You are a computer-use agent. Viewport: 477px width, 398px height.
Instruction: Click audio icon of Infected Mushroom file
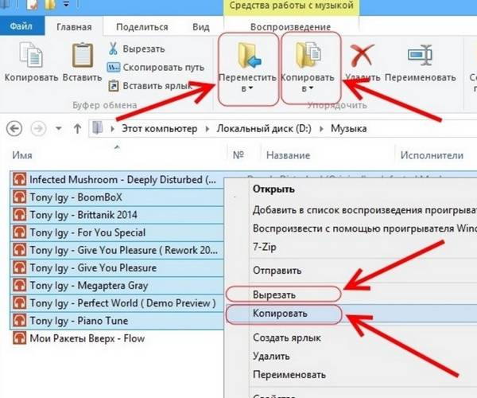pos(19,179)
